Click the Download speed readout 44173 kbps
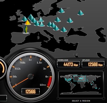The image size is (107, 103). [x=68, y=64]
